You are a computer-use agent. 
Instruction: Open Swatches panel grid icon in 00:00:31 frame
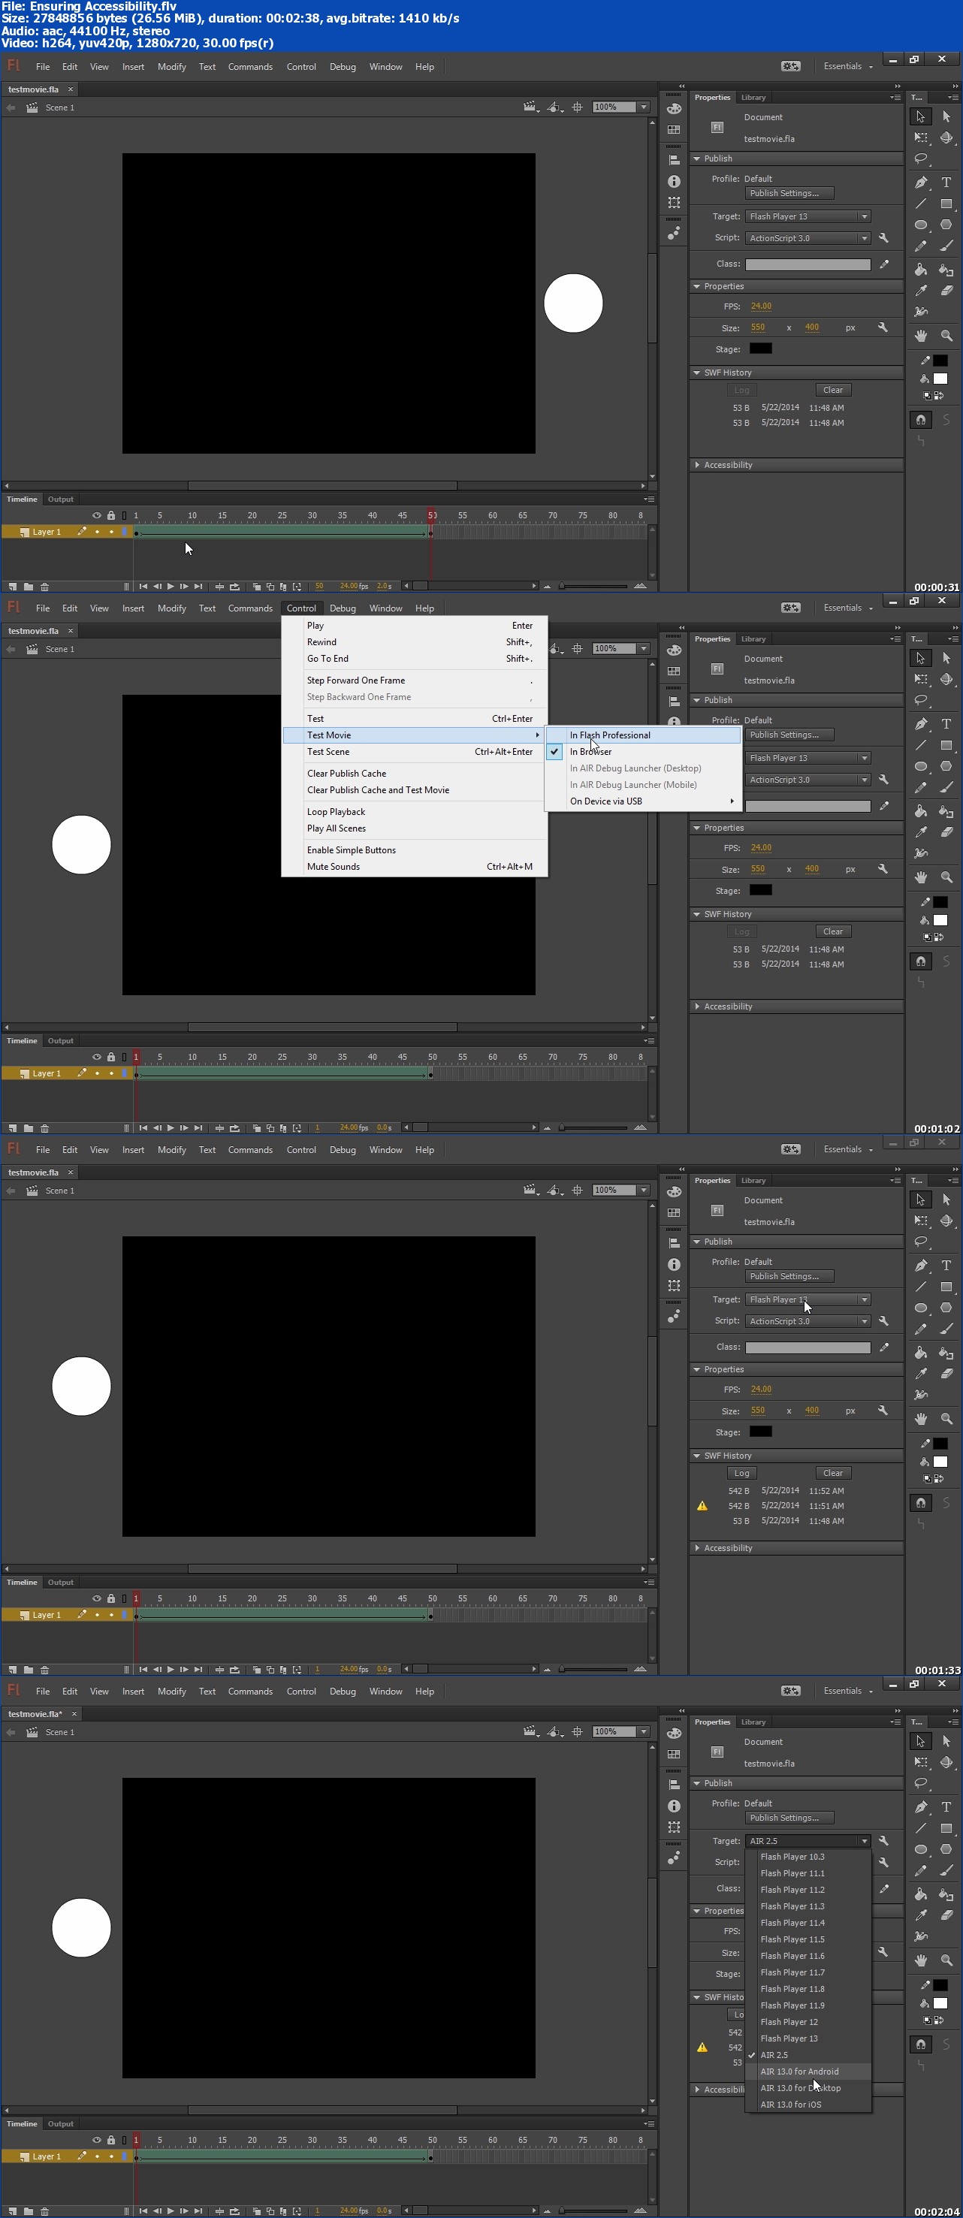[x=674, y=130]
